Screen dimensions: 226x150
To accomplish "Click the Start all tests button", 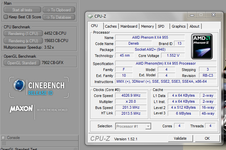I will [x=22, y=10].
